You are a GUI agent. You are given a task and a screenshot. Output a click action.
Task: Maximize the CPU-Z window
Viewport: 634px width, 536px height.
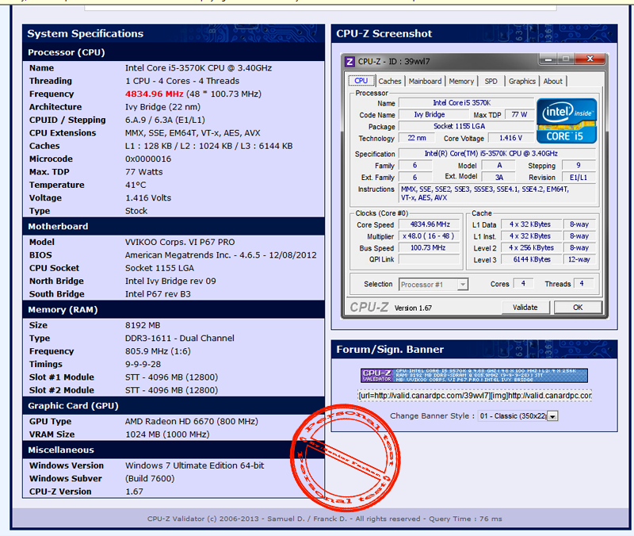click(x=566, y=59)
